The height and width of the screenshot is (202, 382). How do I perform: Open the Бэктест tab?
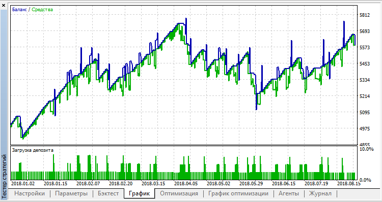point(108,193)
